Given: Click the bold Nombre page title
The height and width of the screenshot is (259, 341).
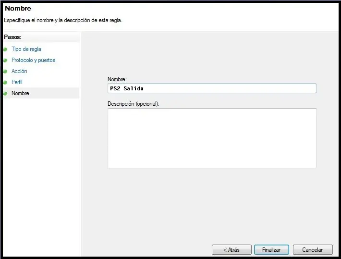Looking at the screenshot, I should pos(18,8).
